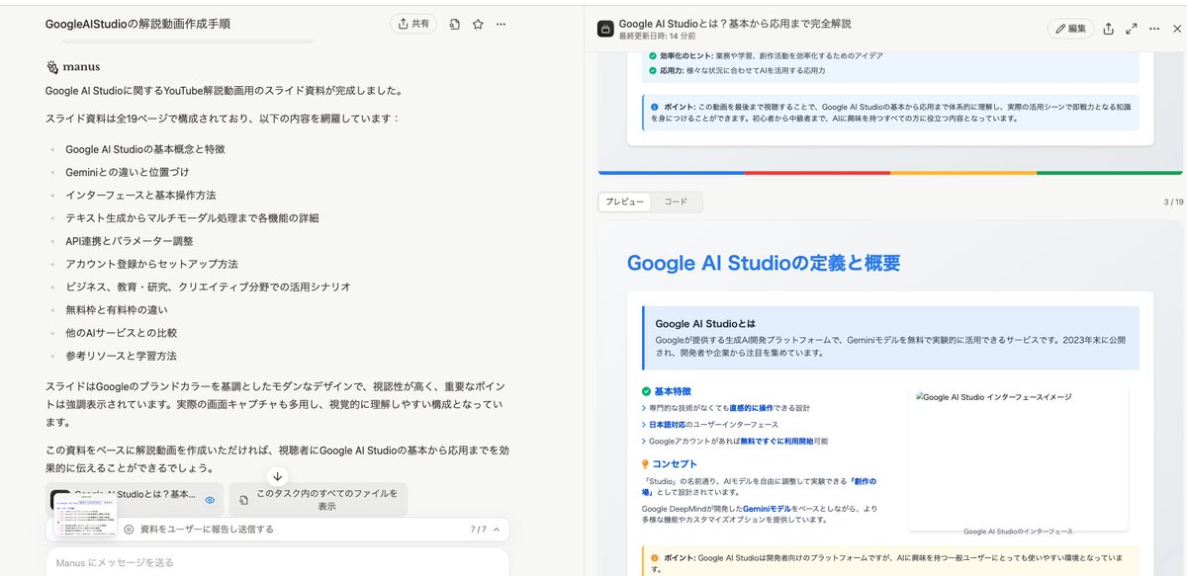This screenshot has width=1187, height=576.
Task: Click the 資料をユーザーに報告し送信する step status icon
Action: pyautogui.click(x=129, y=530)
